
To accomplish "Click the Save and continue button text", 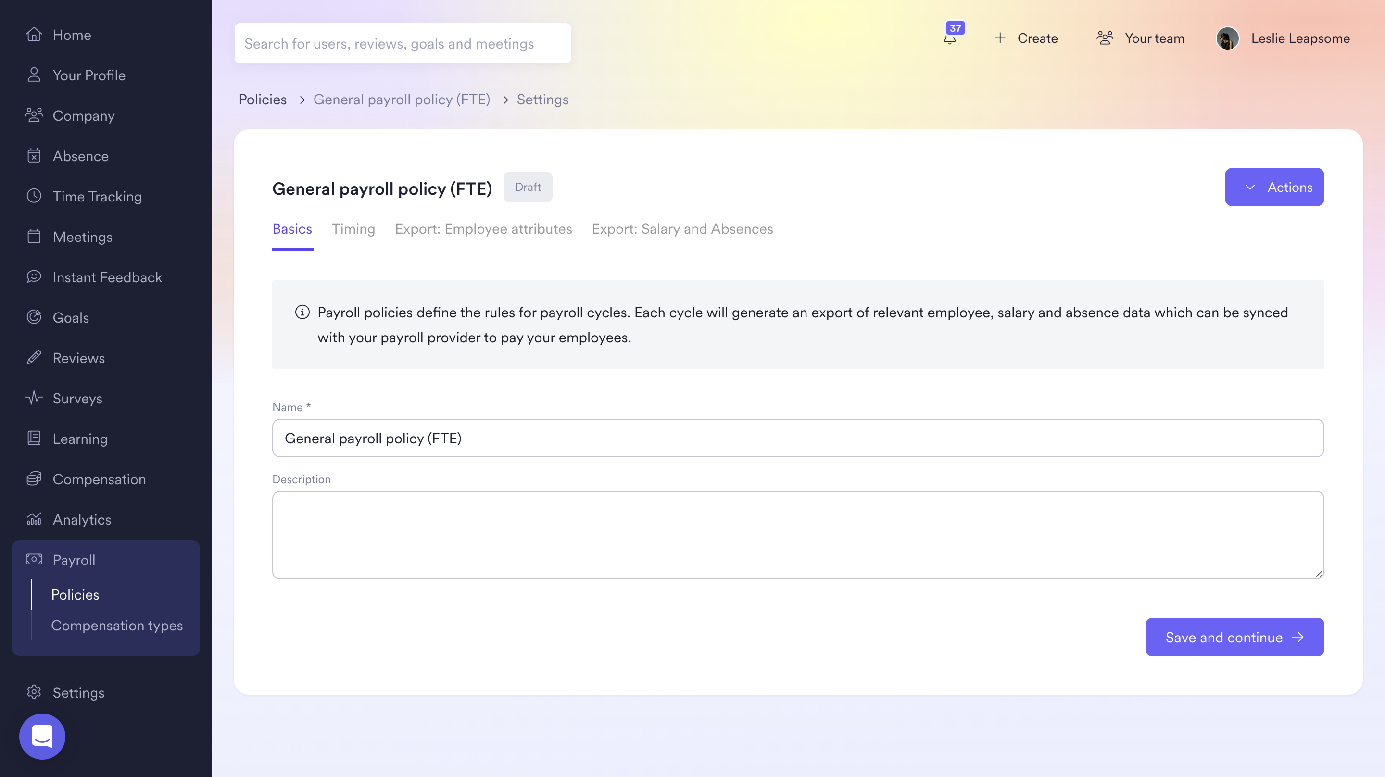I will pyautogui.click(x=1224, y=637).
